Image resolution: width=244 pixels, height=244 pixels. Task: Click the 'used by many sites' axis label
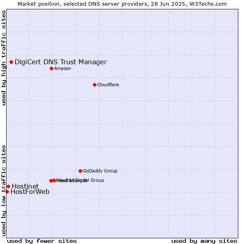[x=204, y=241]
